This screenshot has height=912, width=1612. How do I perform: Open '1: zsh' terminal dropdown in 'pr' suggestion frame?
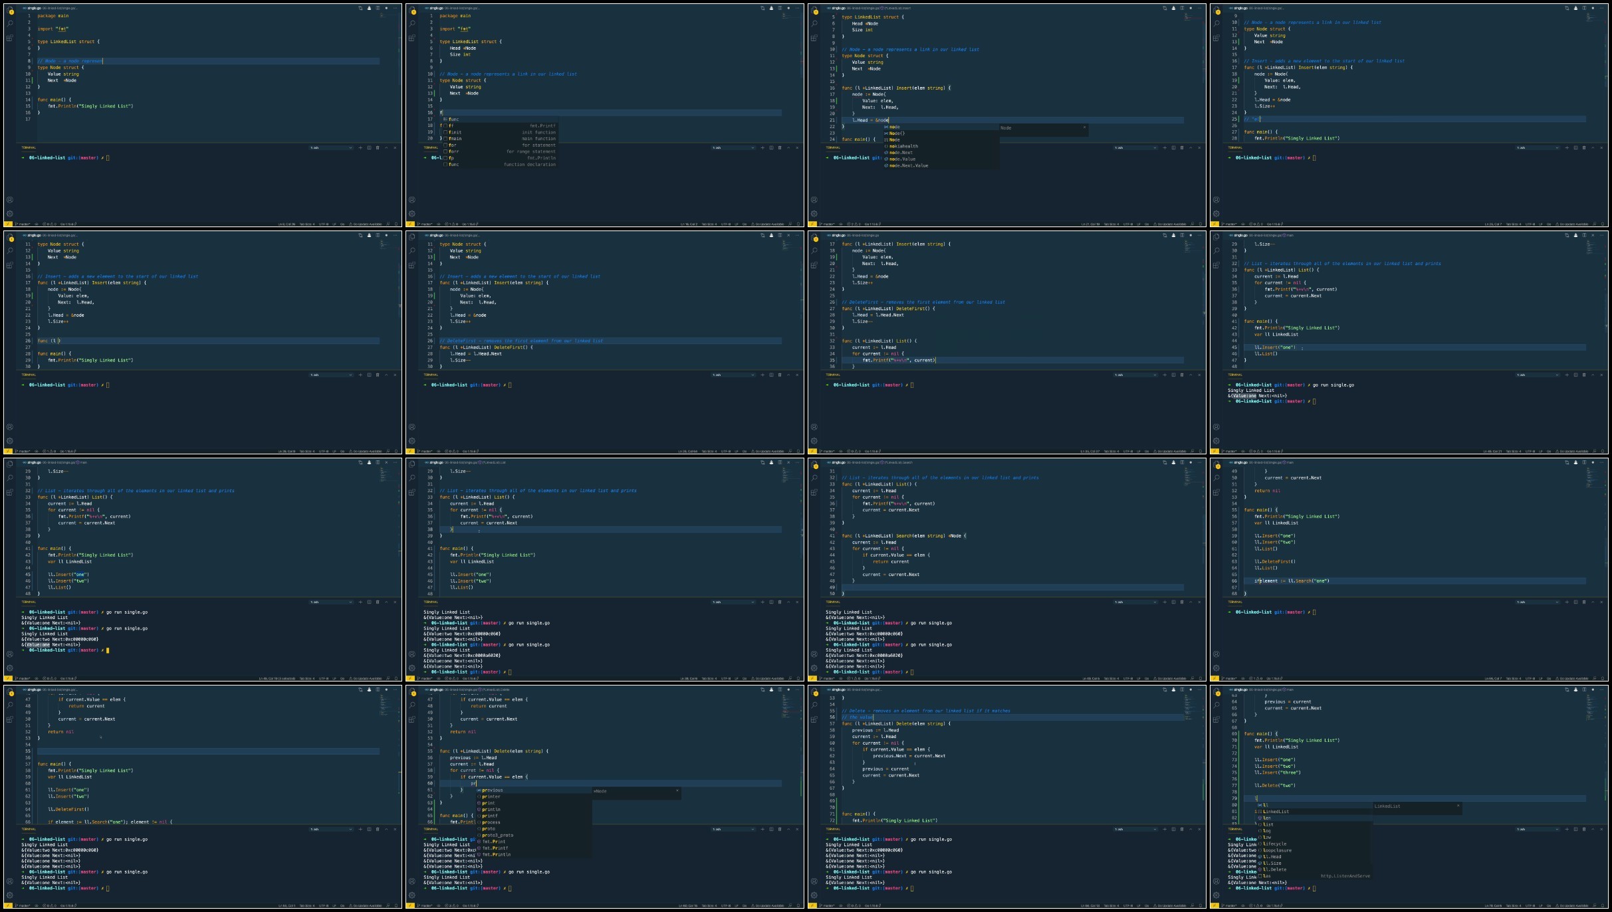point(733,829)
